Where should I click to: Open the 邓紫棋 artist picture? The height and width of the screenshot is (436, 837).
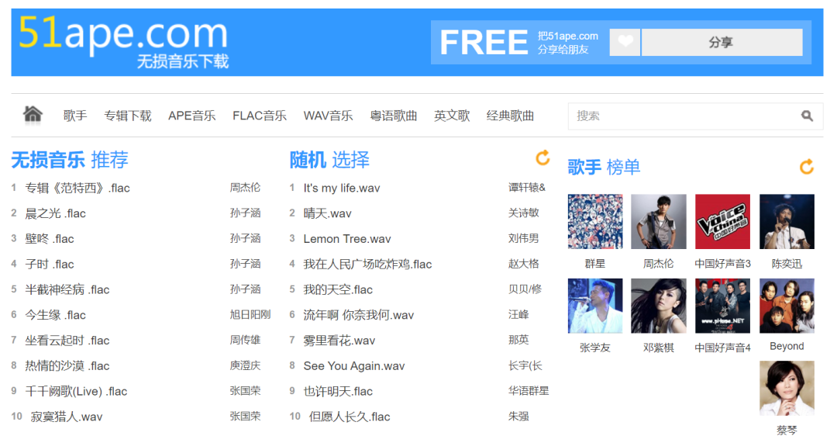658,306
